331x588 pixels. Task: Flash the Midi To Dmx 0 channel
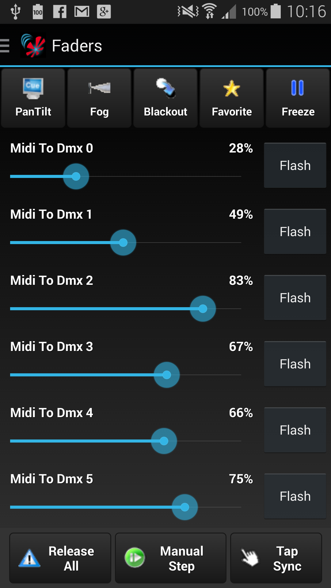(x=295, y=165)
